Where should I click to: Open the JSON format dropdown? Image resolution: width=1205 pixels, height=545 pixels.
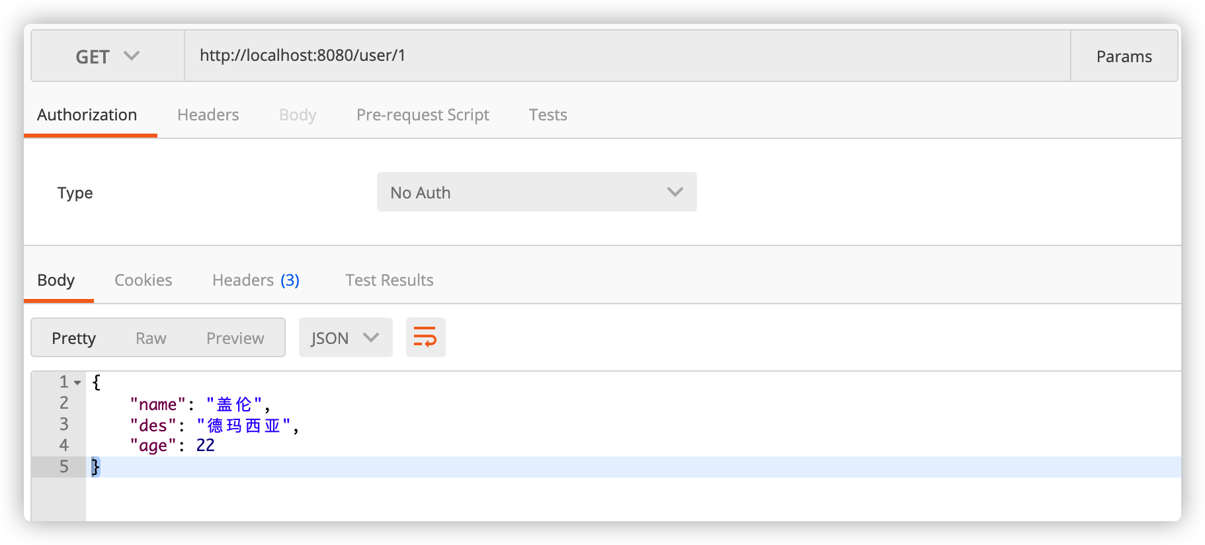pyautogui.click(x=345, y=338)
